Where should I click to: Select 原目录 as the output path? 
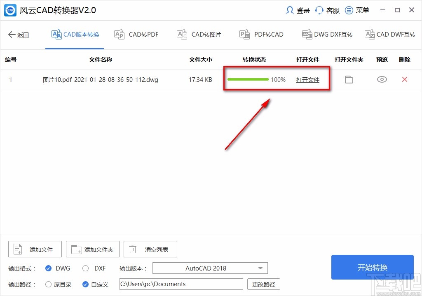click(x=48, y=284)
